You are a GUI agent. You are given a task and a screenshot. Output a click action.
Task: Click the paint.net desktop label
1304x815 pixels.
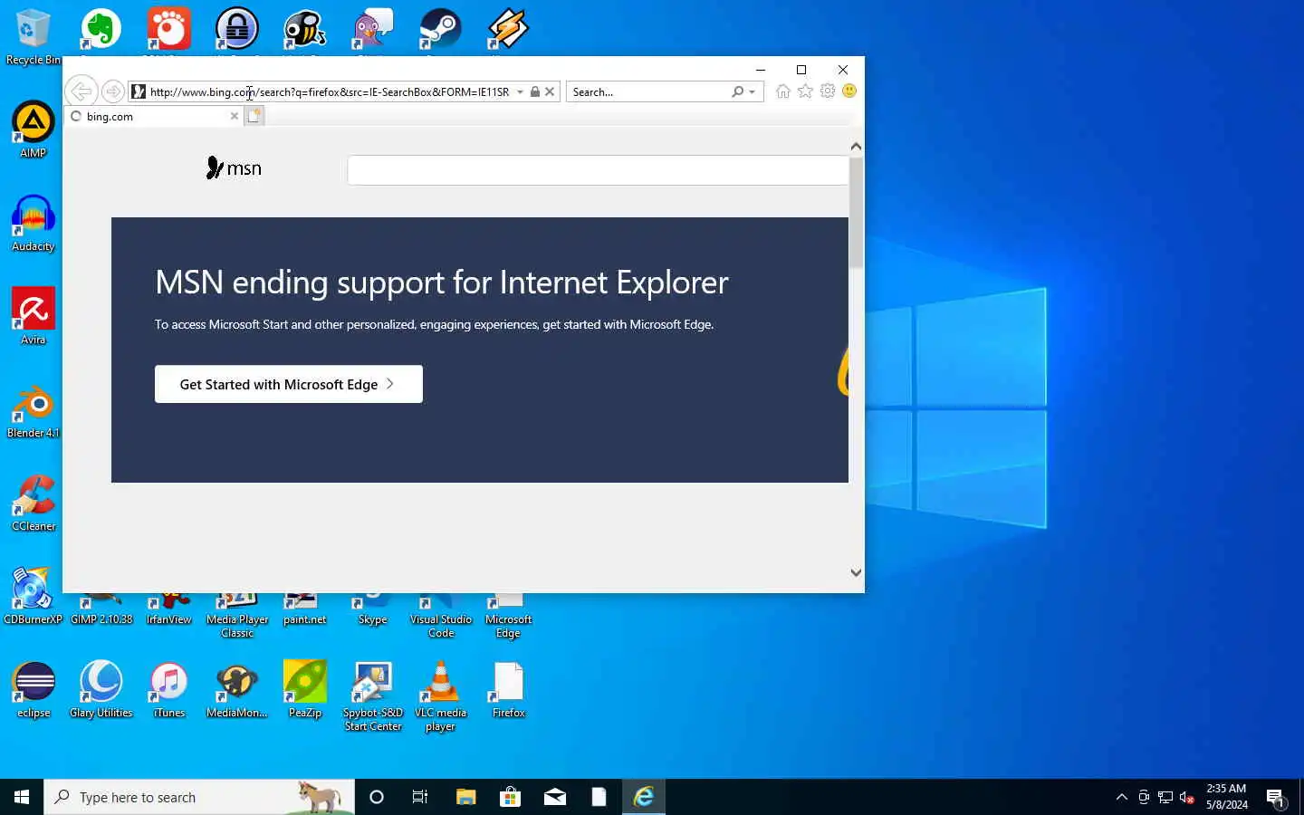[x=305, y=619]
